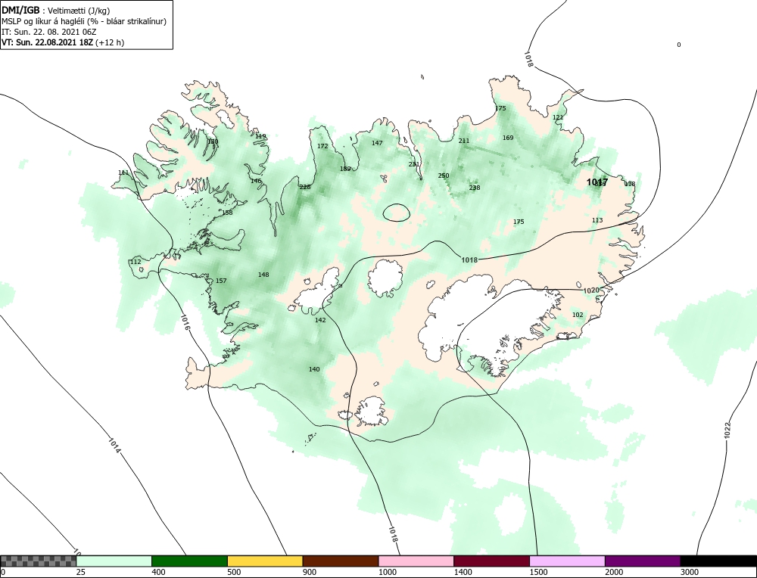Click the "1500" tick label on the legend
757x578 pixels.
[539, 572]
